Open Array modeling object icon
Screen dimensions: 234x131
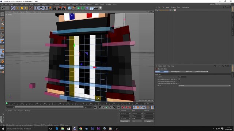83,8
